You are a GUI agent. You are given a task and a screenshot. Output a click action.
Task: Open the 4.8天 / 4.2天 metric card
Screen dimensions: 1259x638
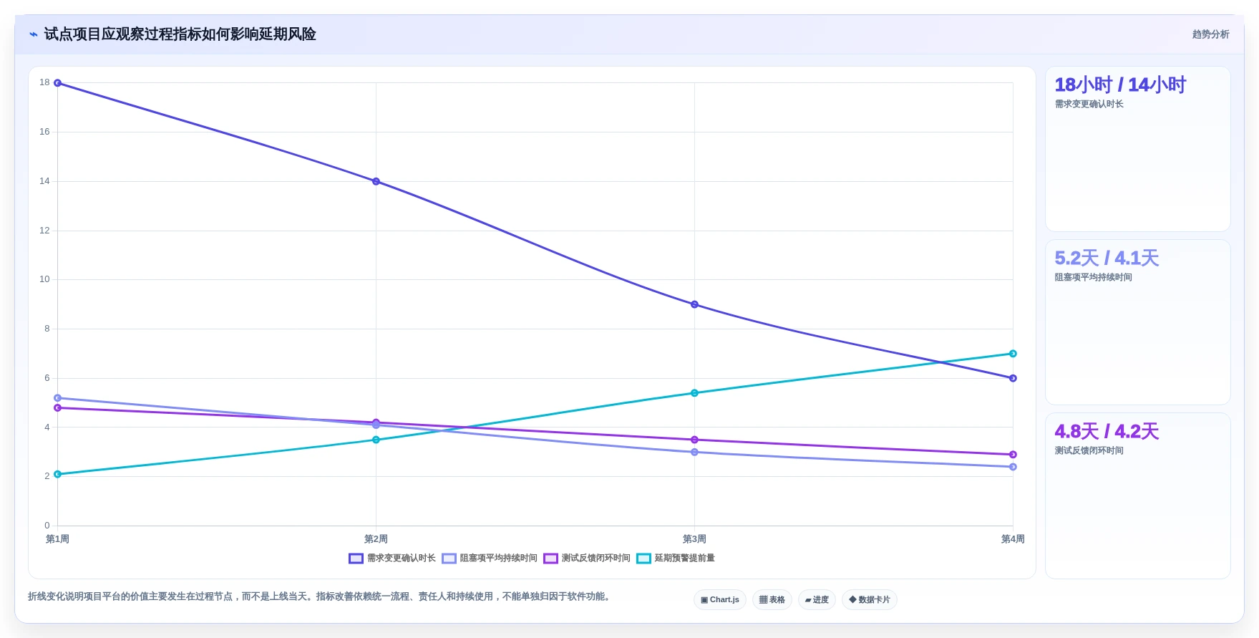1138,496
